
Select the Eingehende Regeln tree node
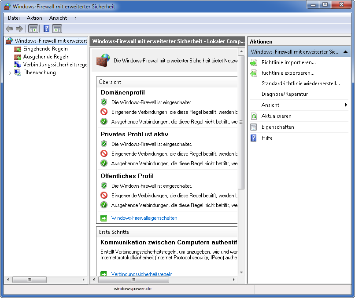click(x=45, y=49)
